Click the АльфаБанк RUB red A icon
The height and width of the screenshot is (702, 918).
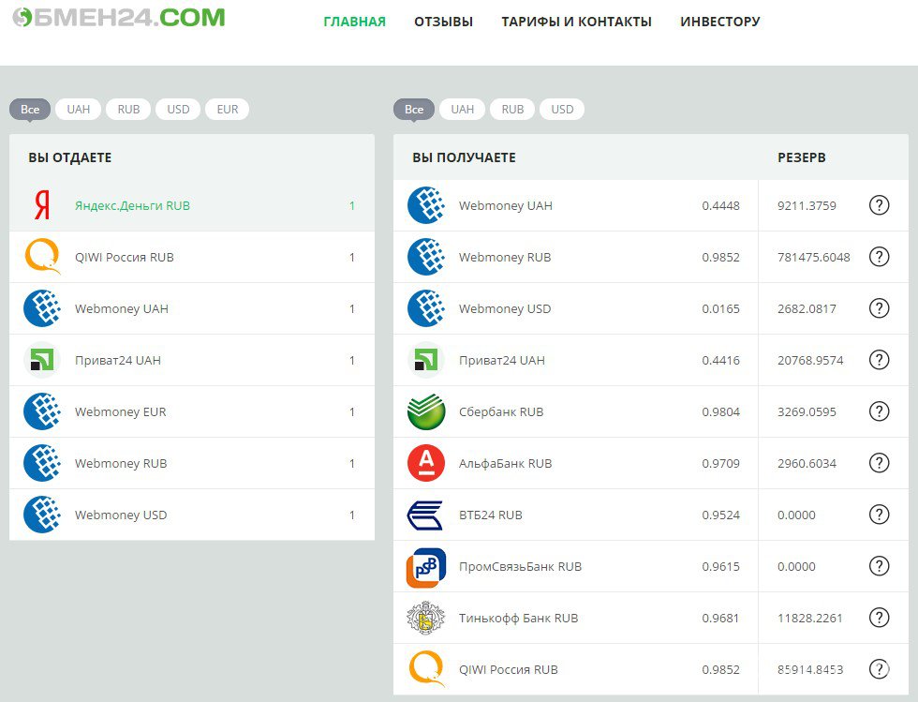426,463
